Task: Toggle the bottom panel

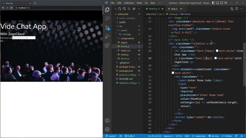Action: point(218,3)
